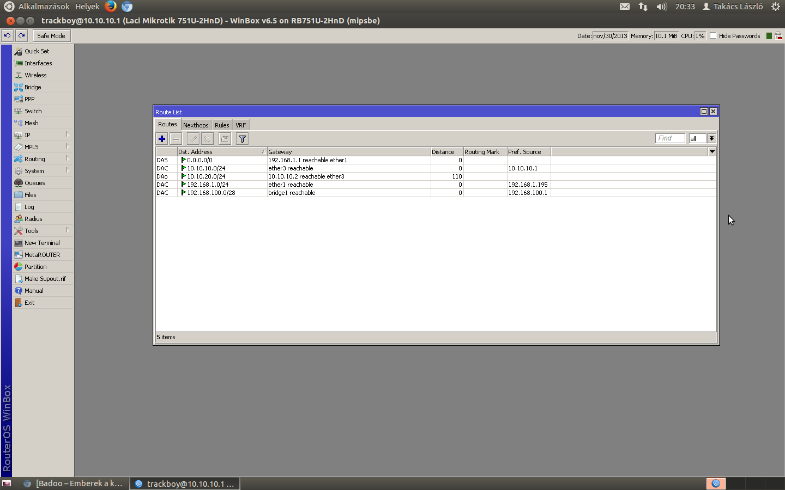Toggle Hide Passwords checkbox
The image size is (785, 490).
pyautogui.click(x=713, y=36)
